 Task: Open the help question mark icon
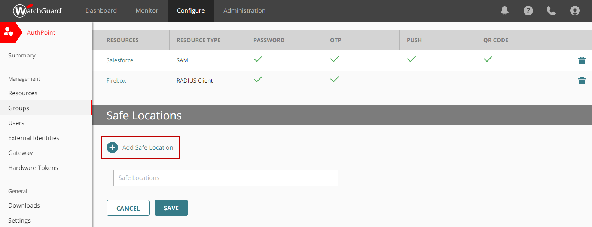tap(528, 11)
